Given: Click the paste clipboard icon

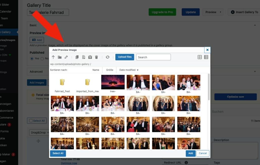Looking at the screenshot, I should click(90, 57).
